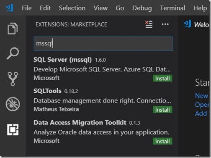This screenshot has width=211, height=158.
Task: Open the Terminal menu
Action: click(x=172, y=8)
